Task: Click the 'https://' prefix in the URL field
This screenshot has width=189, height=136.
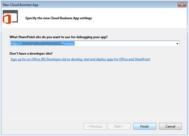Action: tap(16, 44)
